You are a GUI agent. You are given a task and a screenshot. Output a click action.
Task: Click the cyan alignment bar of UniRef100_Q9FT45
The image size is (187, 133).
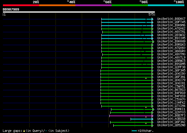tap(127, 22)
